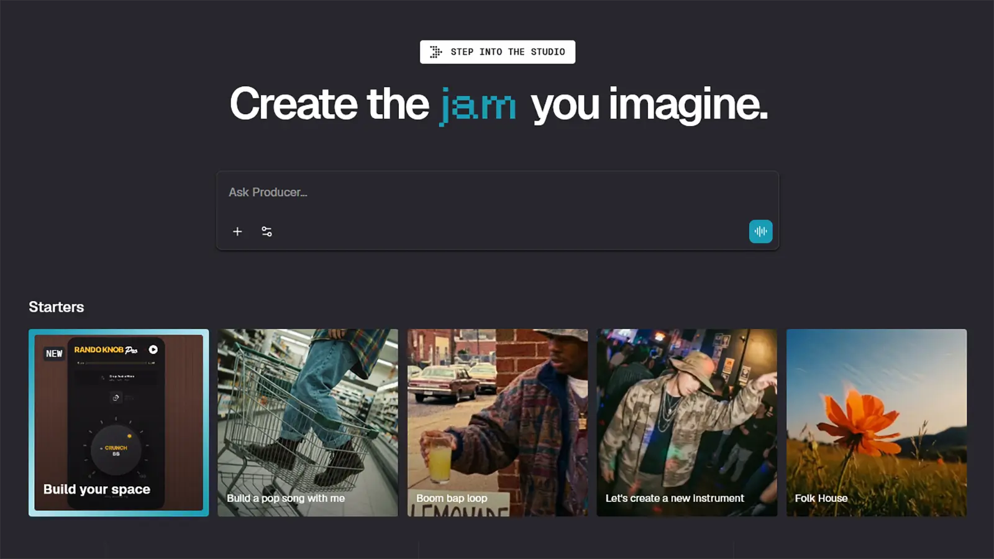Click the Rando Knob Pro title logo
Image resolution: width=994 pixels, height=559 pixels.
point(106,350)
